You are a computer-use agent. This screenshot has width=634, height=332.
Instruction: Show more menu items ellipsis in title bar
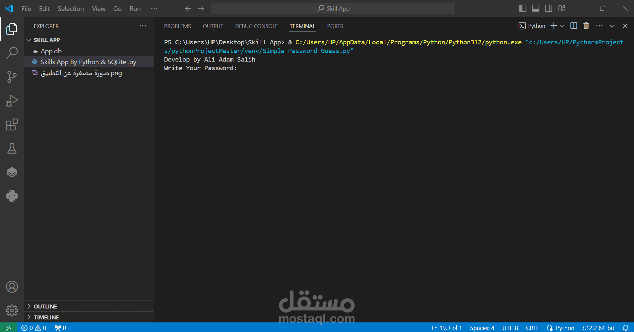154,9
